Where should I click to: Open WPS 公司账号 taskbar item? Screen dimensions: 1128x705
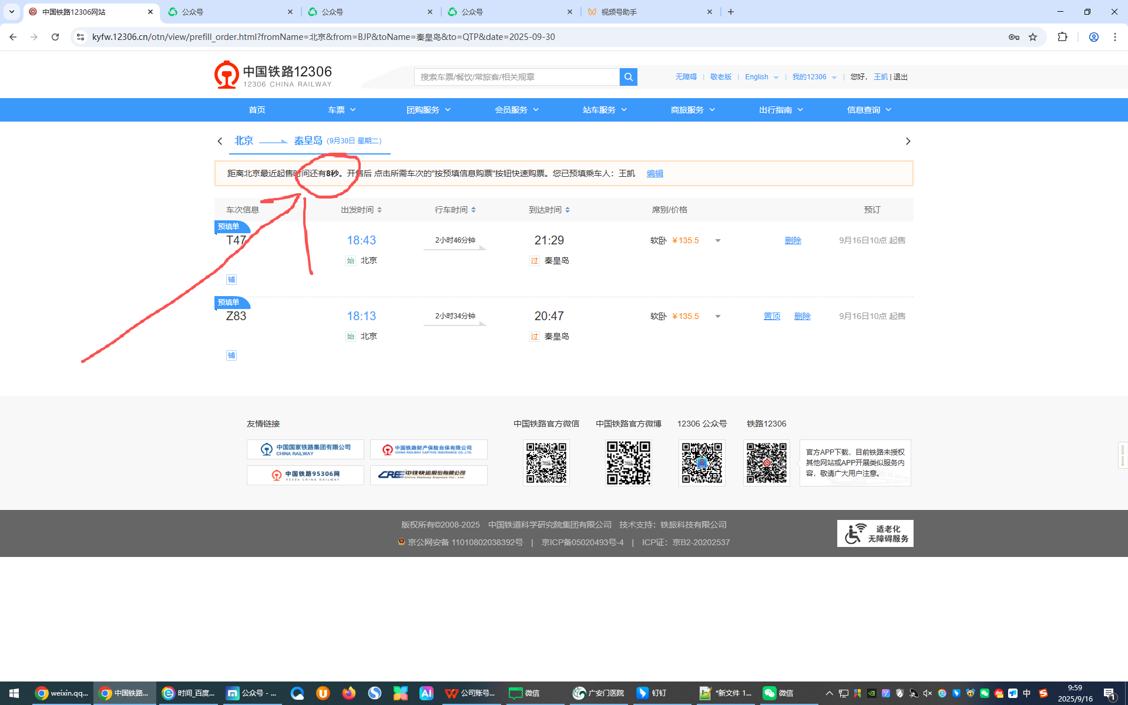click(471, 693)
